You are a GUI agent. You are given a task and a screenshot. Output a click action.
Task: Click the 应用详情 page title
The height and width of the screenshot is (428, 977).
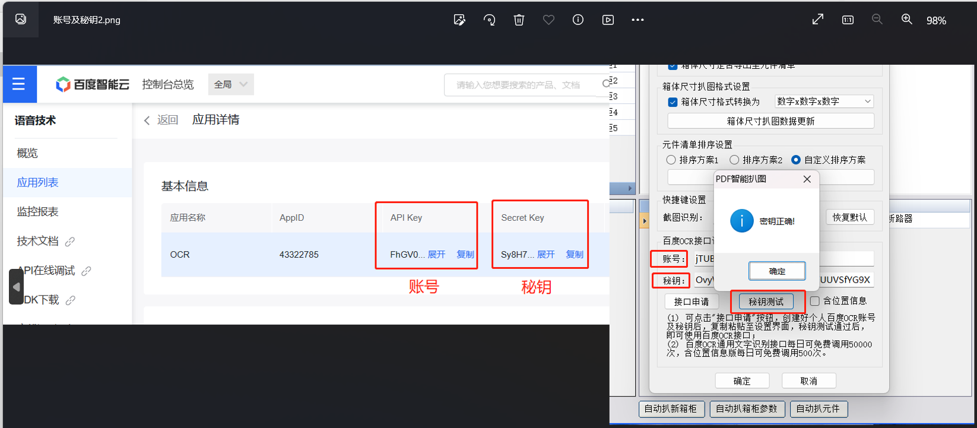click(x=215, y=120)
